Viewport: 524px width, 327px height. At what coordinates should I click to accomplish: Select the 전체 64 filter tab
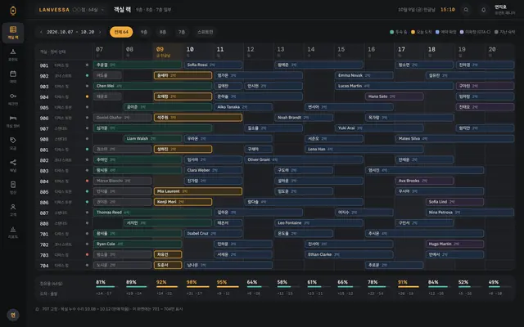coord(121,32)
